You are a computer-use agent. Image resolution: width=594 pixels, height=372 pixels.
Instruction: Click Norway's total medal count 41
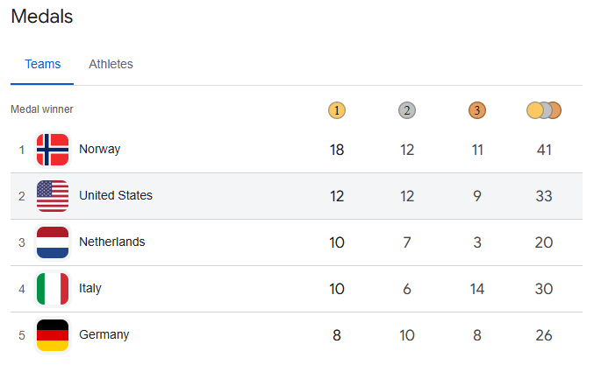(544, 150)
